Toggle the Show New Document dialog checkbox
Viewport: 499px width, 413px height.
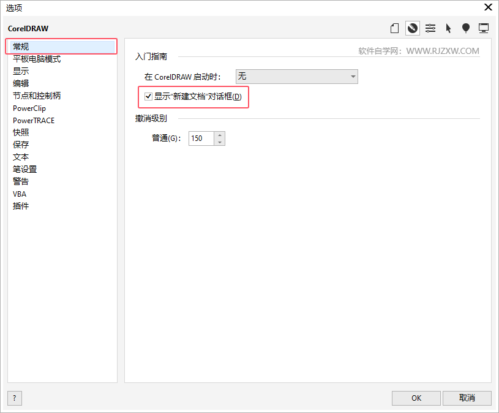coord(148,96)
